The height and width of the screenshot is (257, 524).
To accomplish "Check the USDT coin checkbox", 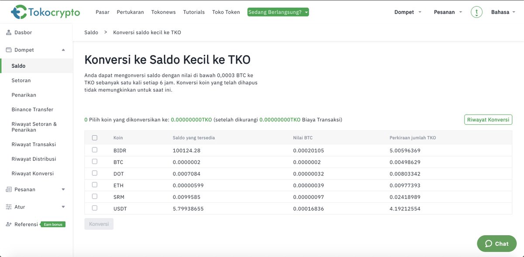I will pos(95,208).
